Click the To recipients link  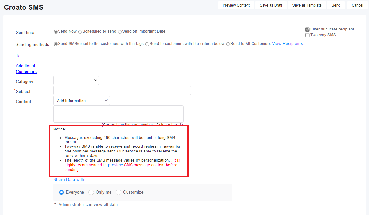pyautogui.click(x=18, y=56)
